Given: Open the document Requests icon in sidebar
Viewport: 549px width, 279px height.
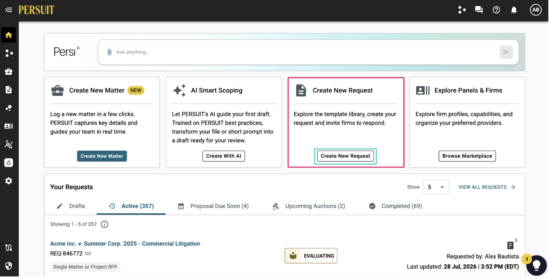Looking at the screenshot, I should point(9,90).
